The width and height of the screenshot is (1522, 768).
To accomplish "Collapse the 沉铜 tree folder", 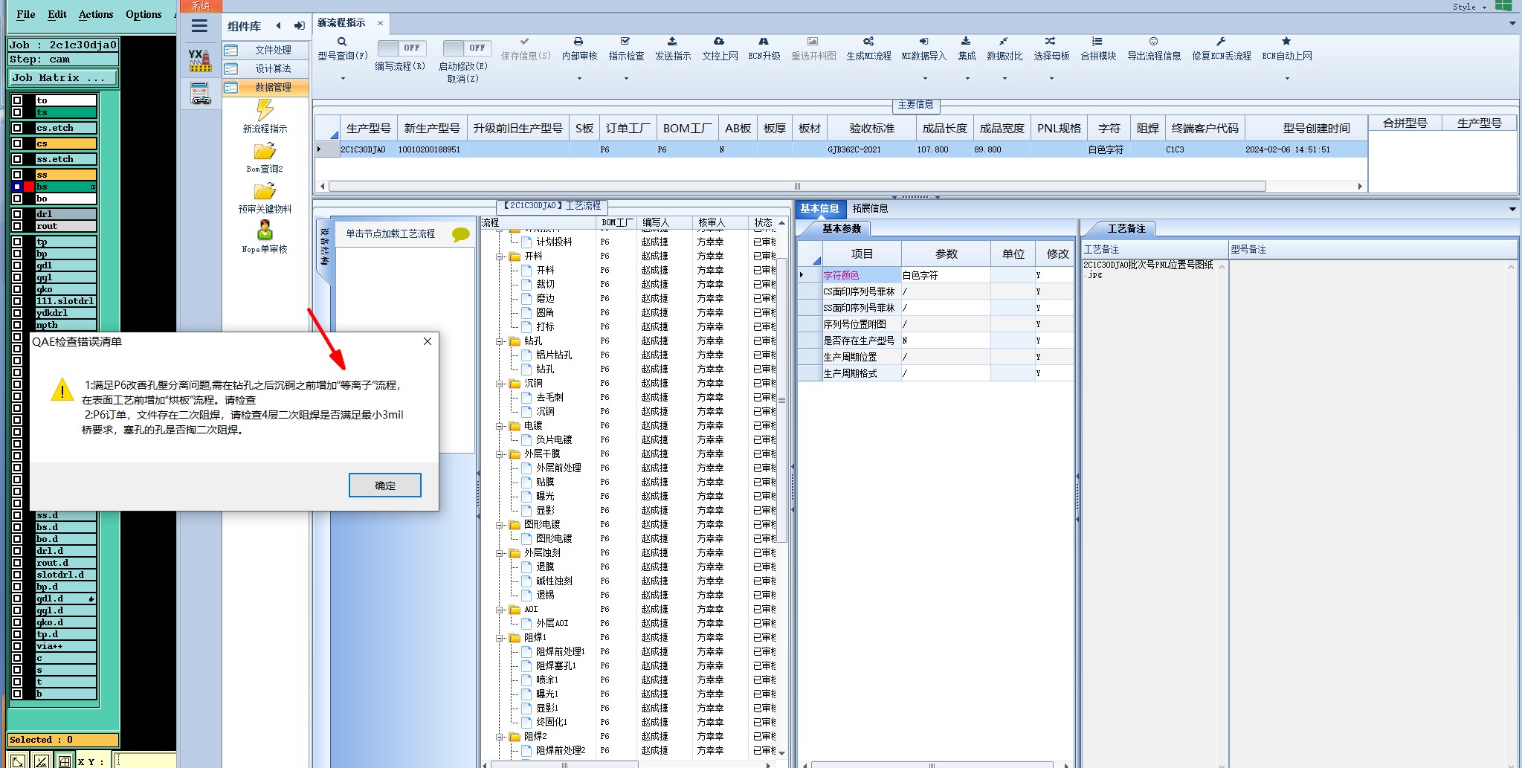I will click(500, 384).
